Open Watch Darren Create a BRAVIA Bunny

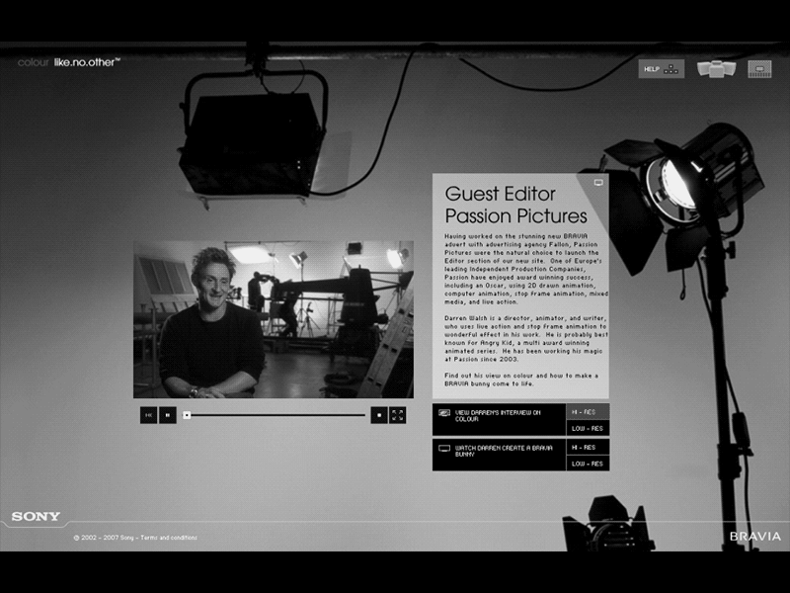click(499, 455)
